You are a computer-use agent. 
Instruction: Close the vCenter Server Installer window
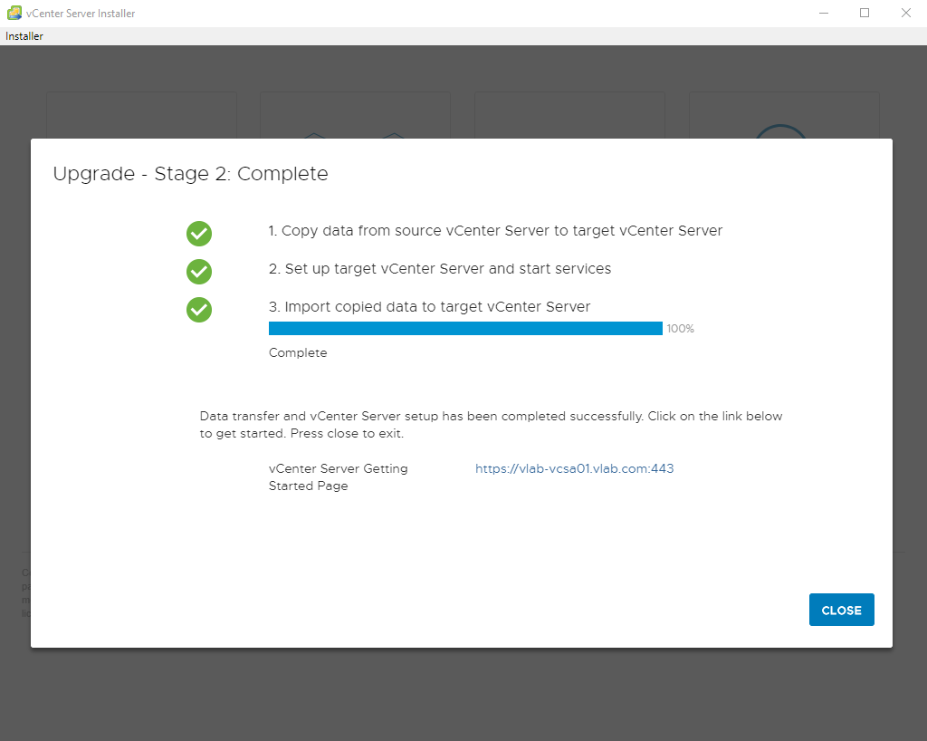click(905, 13)
